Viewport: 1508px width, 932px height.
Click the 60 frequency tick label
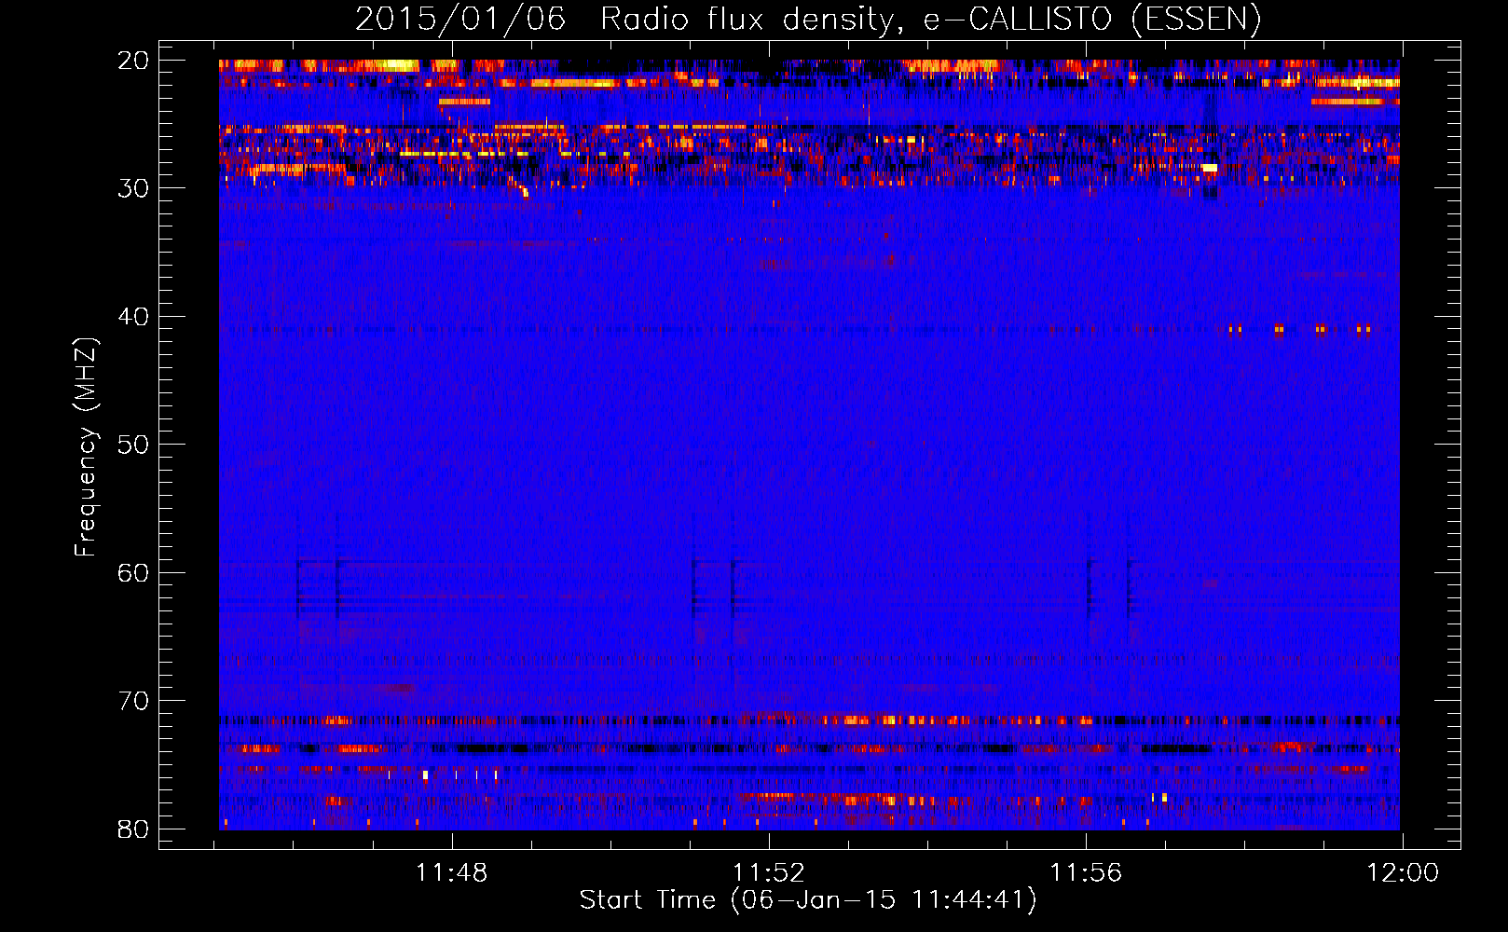click(x=133, y=573)
